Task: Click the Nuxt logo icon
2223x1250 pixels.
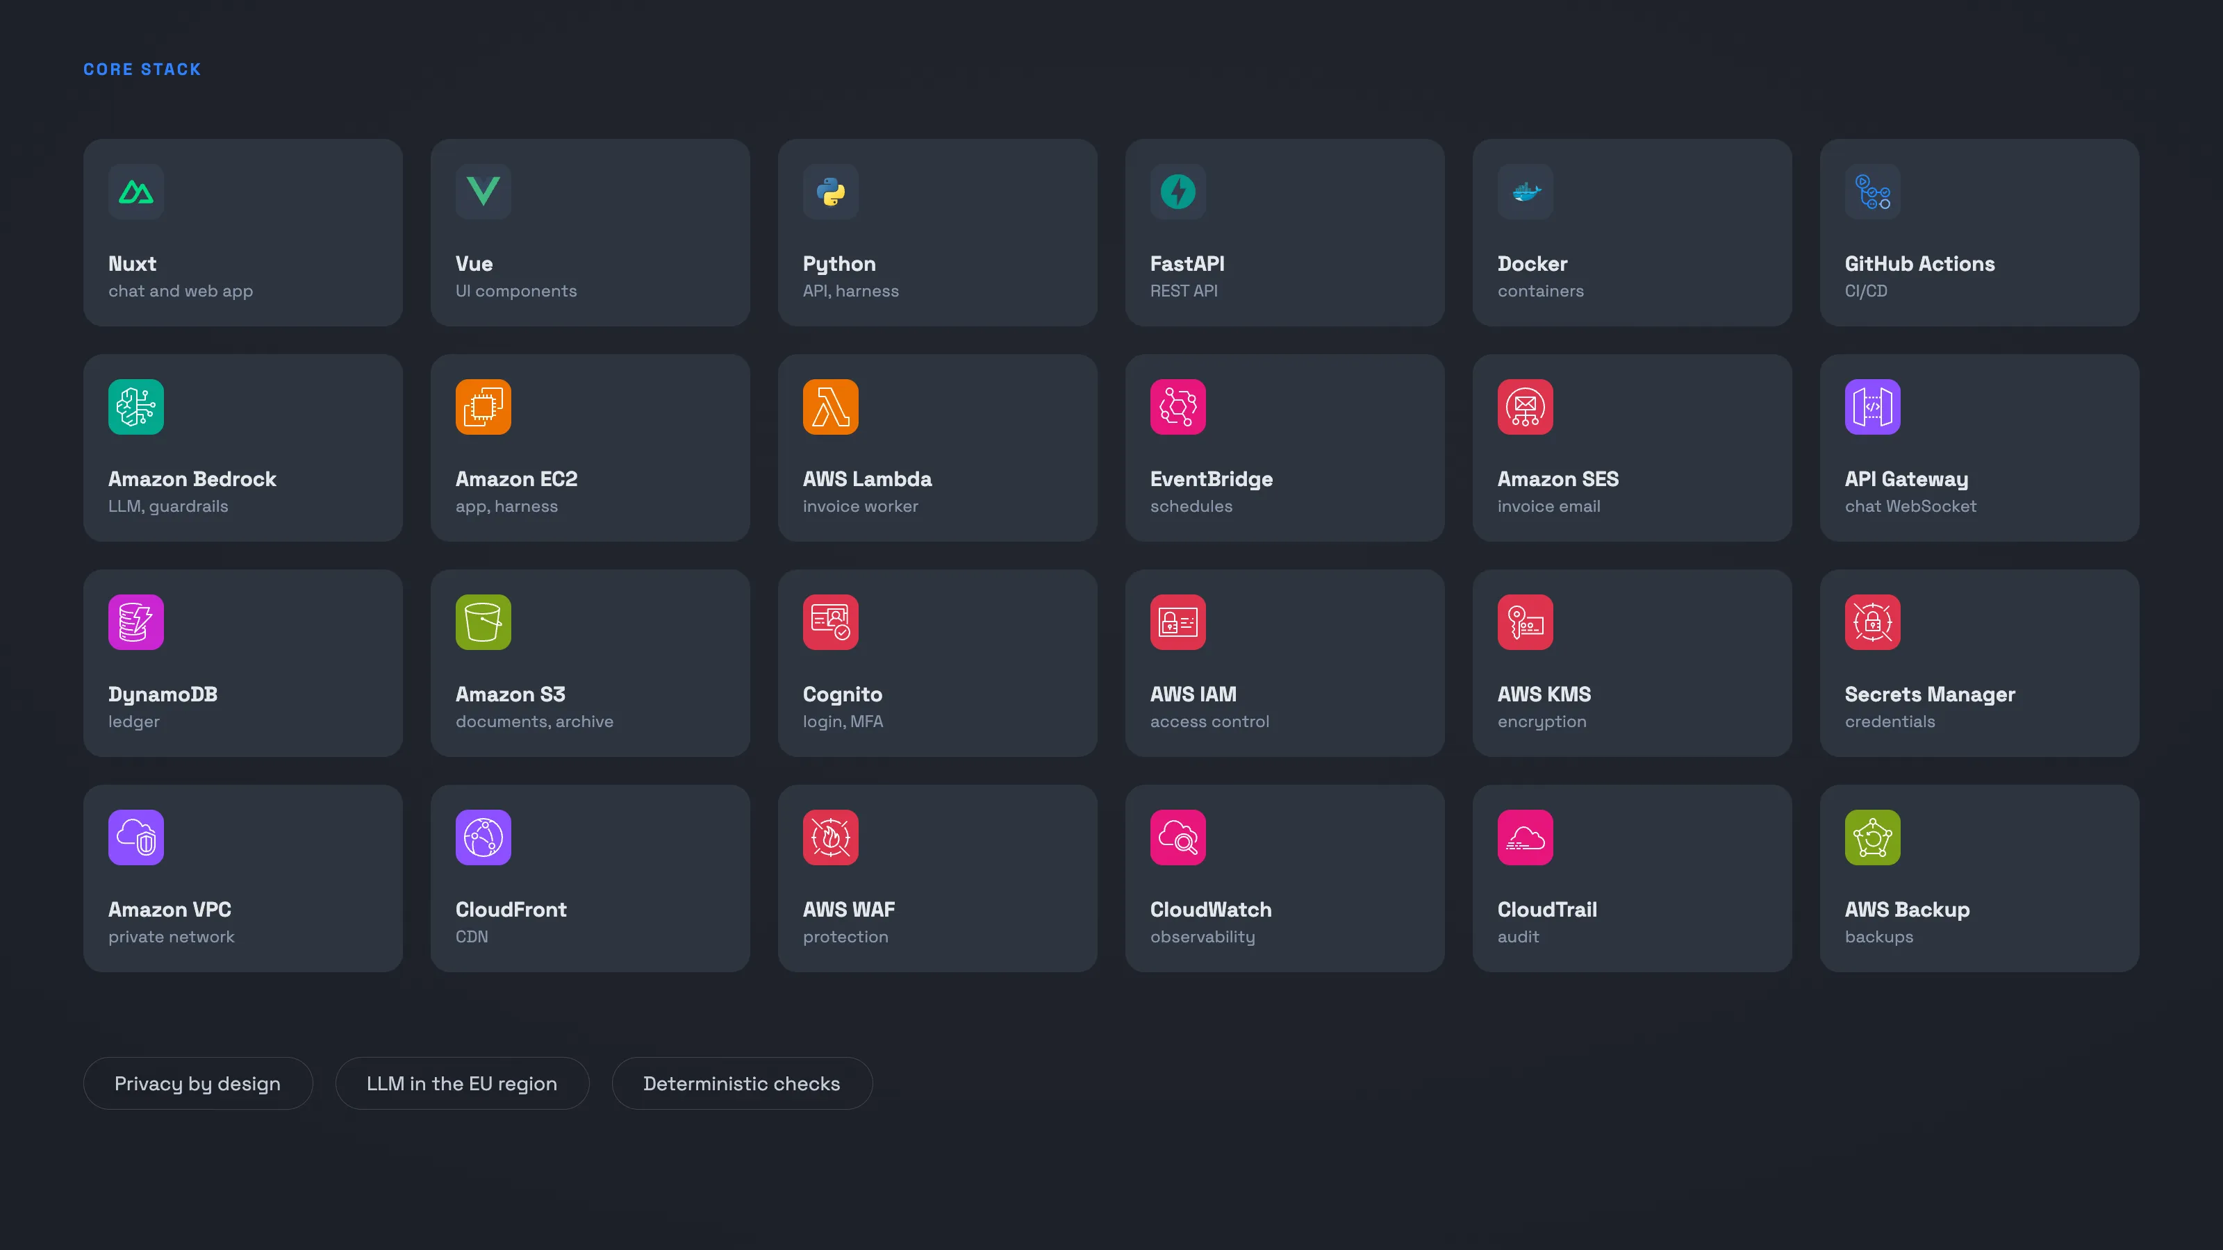Action: 135,192
